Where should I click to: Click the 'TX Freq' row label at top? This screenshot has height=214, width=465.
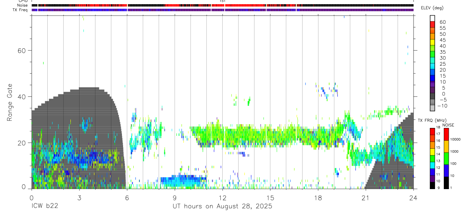pos(21,9)
